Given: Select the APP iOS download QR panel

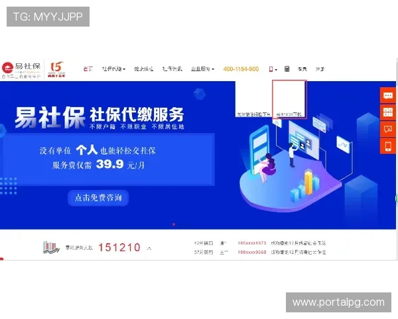Looking at the screenshot, I should (x=289, y=99).
